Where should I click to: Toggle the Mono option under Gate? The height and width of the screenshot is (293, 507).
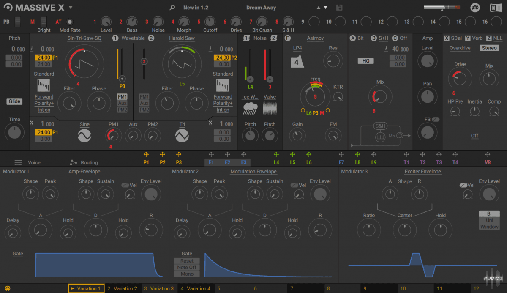coord(187,274)
